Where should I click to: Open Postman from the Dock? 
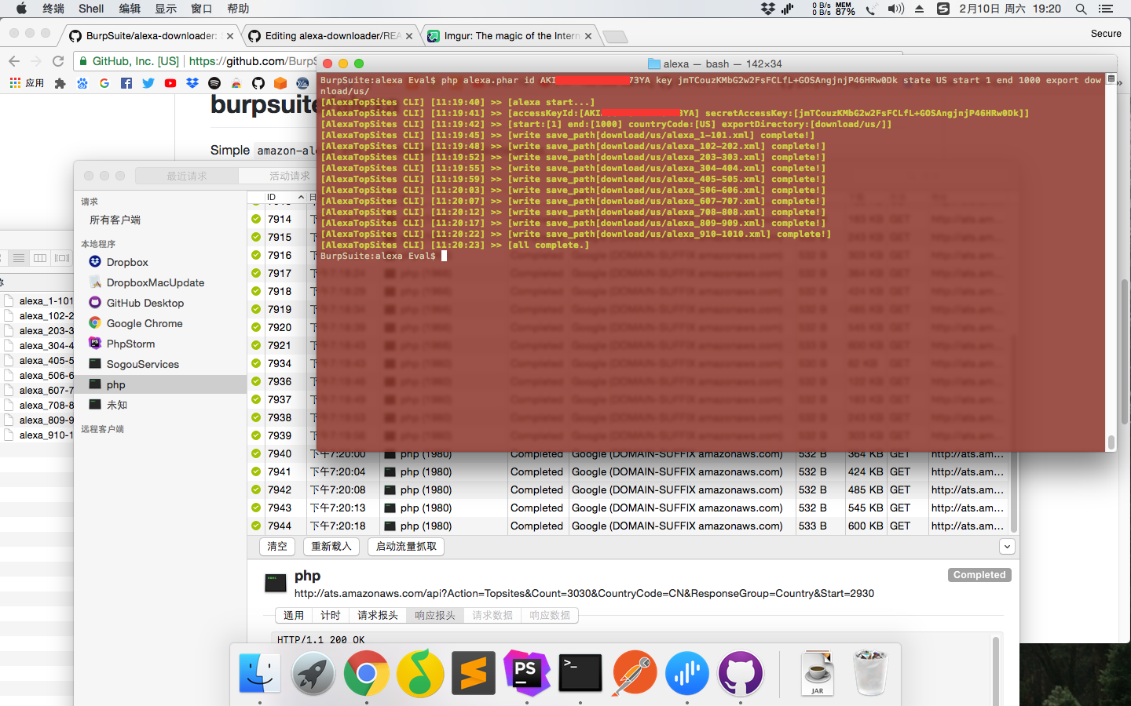pyautogui.click(x=634, y=673)
